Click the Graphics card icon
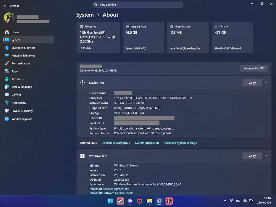 tap(172, 27)
